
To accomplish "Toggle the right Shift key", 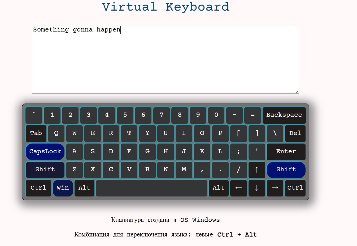I will [x=286, y=170].
